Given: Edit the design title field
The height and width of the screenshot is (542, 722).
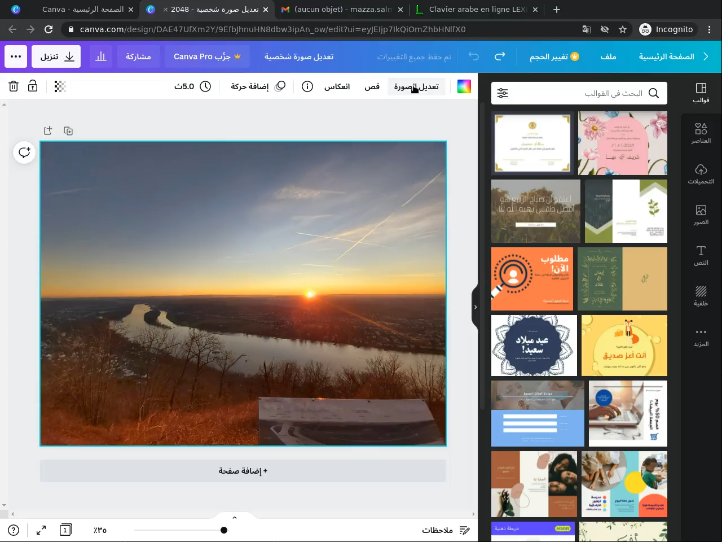Looking at the screenshot, I should (x=299, y=56).
